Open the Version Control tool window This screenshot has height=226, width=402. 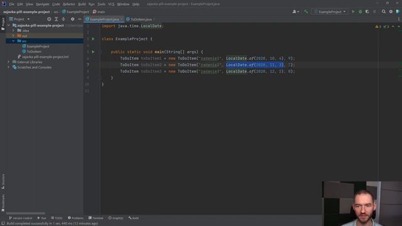click(21, 218)
